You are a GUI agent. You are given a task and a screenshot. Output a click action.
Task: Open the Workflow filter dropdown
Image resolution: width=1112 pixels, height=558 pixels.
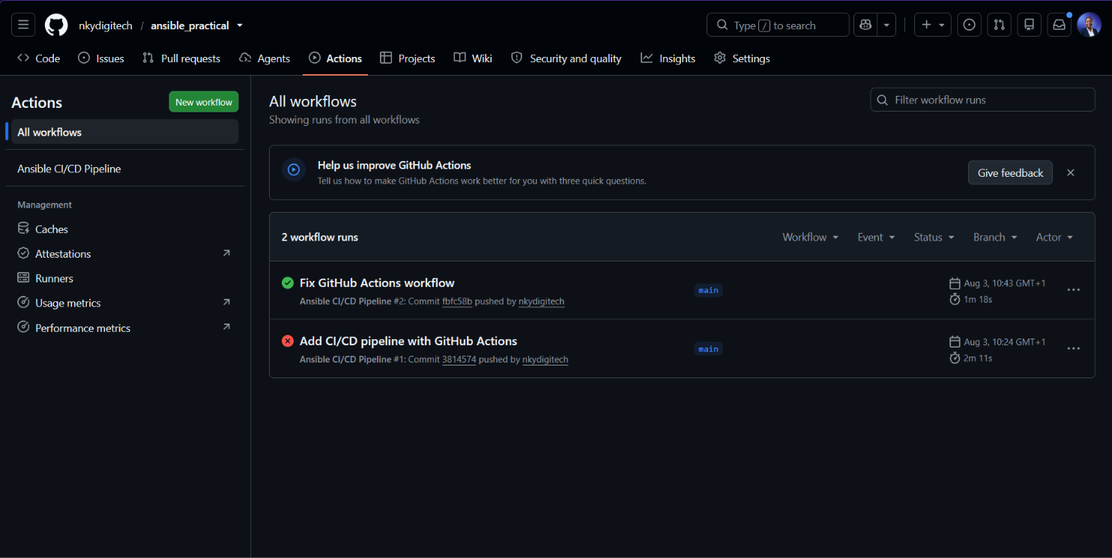[810, 237]
